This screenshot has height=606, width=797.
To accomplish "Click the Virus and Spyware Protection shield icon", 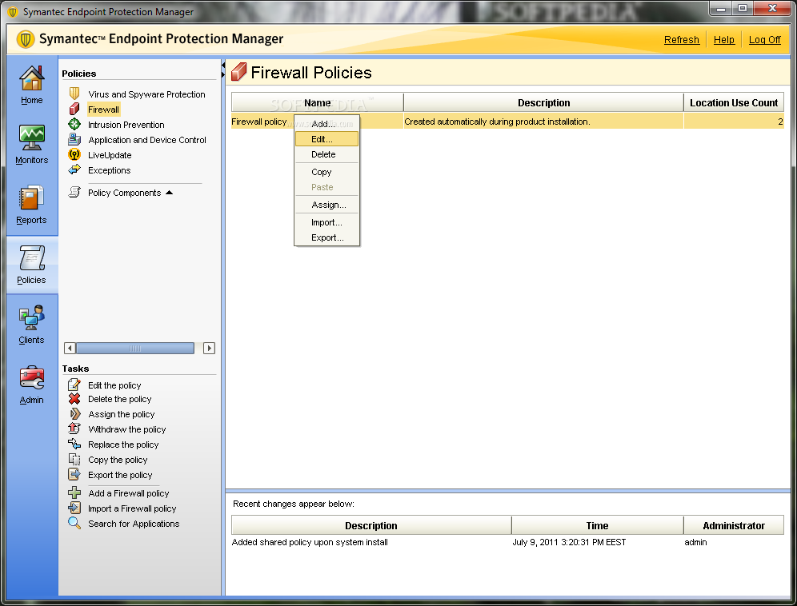I will coord(74,94).
